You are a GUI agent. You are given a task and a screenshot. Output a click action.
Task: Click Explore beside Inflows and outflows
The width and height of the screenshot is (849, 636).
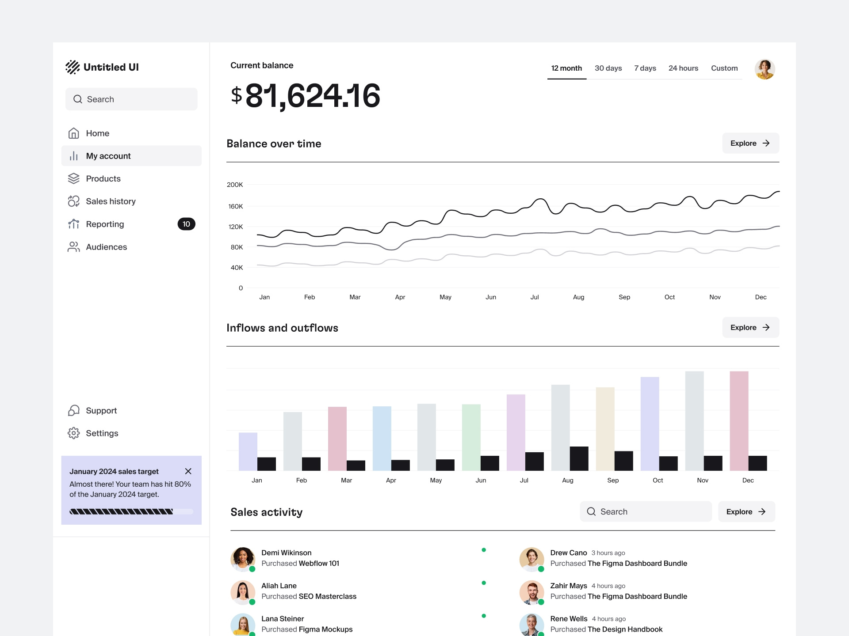coord(750,327)
